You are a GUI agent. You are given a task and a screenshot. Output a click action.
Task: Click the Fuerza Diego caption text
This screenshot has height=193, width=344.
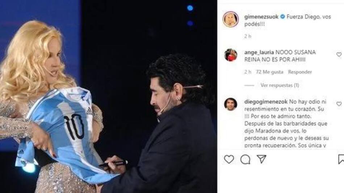[x=288, y=20]
